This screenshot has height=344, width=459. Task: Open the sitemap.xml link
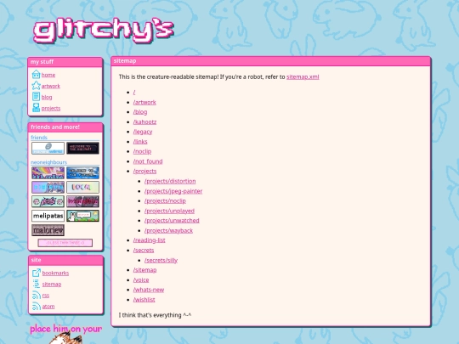[x=303, y=76]
